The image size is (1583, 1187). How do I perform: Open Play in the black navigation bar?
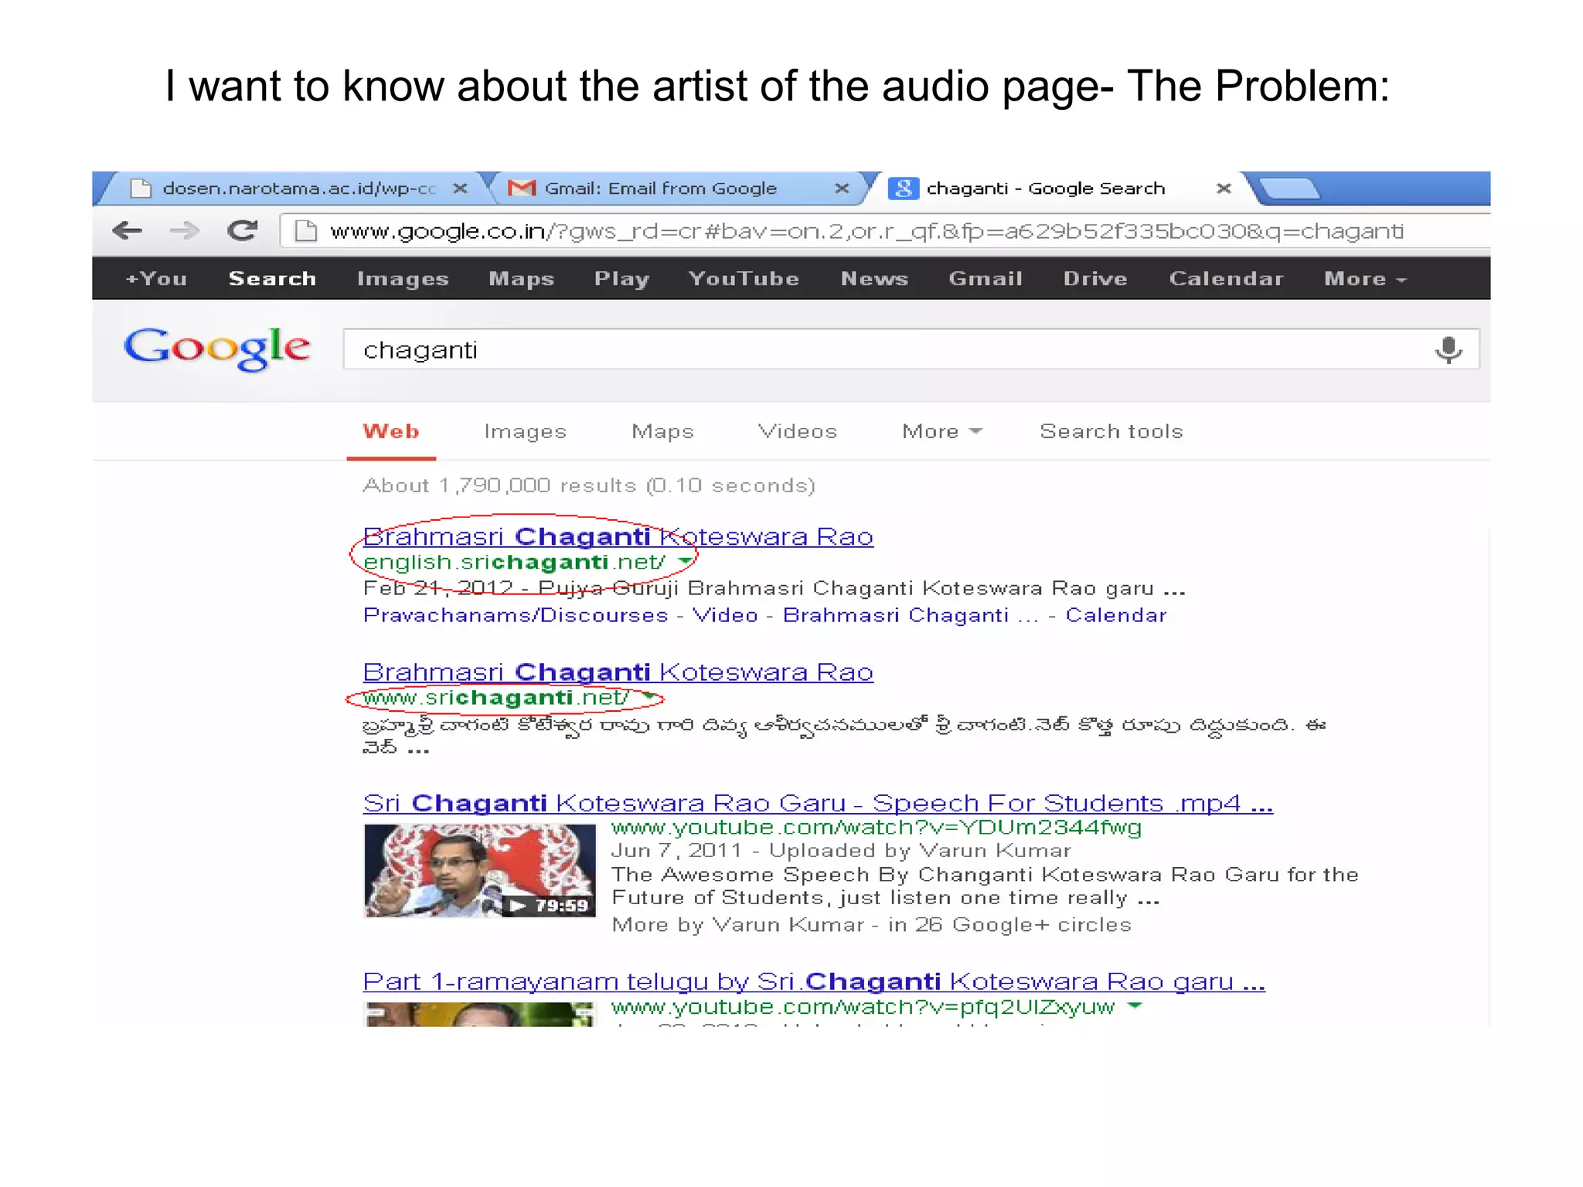621,278
